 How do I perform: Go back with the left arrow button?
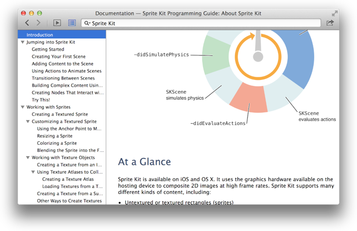(x=27, y=23)
